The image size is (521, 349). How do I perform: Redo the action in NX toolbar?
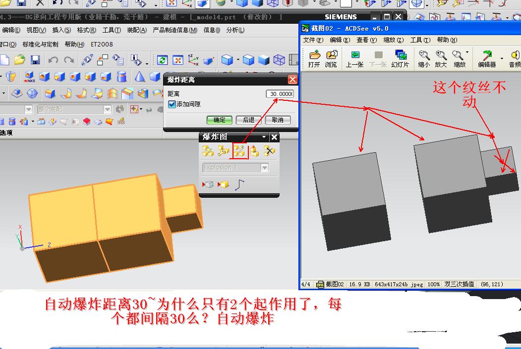[69, 60]
